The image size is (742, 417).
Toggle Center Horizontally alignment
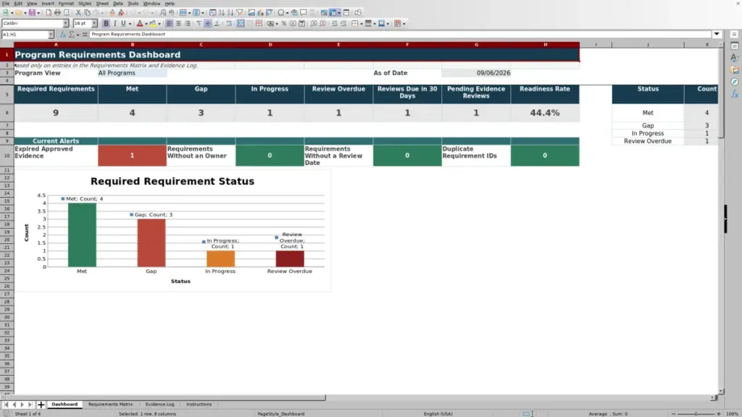pyautogui.click(x=178, y=23)
